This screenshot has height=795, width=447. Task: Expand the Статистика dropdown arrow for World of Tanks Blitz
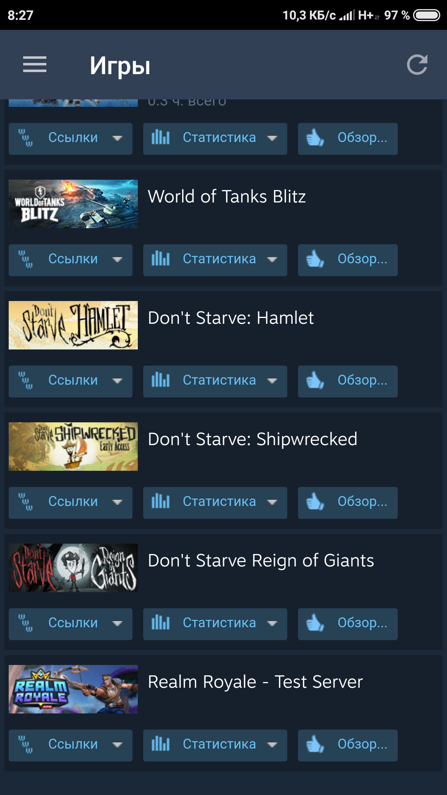click(x=272, y=260)
